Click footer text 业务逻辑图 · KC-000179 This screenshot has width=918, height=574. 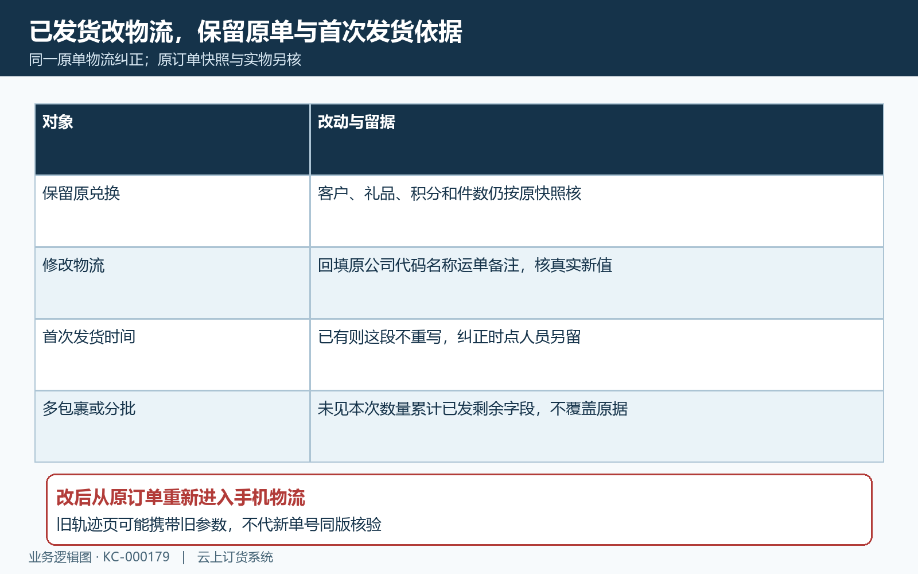coord(99,557)
